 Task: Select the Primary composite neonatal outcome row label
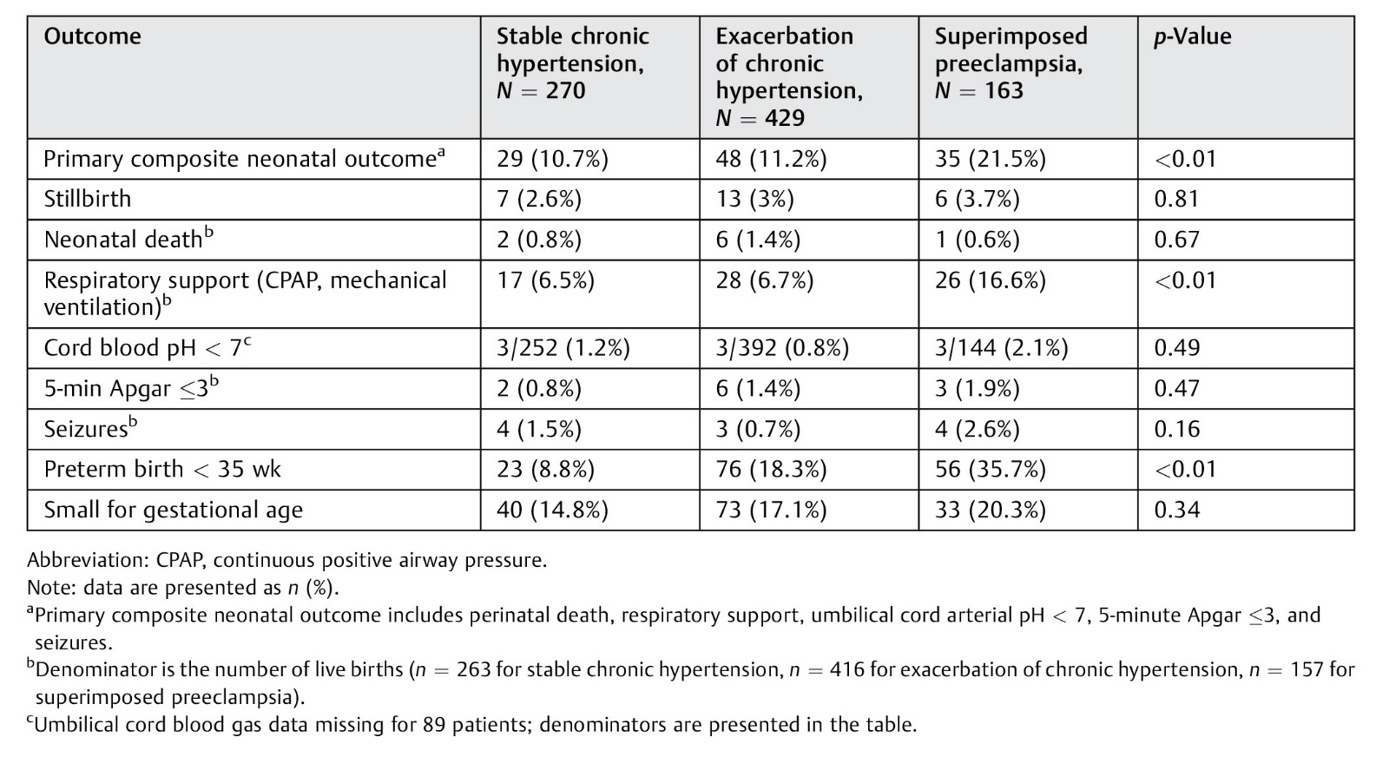(x=244, y=158)
